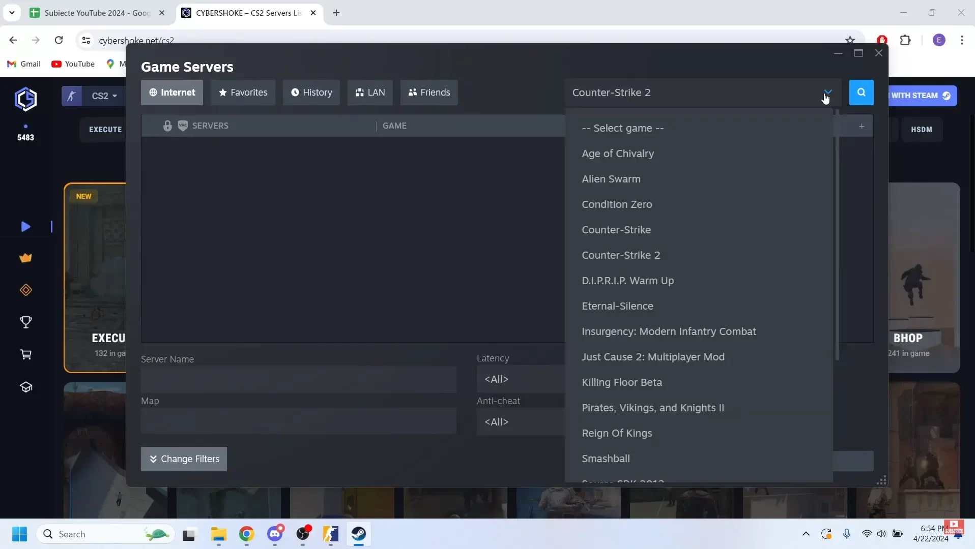Viewport: 975px width, 549px height.
Task: Click the password lock column icon
Action: click(x=167, y=126)
